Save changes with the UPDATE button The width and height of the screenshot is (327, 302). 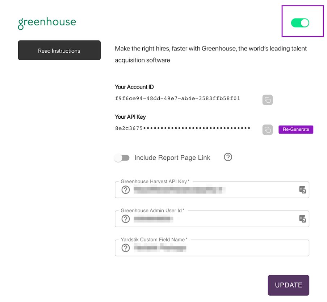[x=288, y=285]
